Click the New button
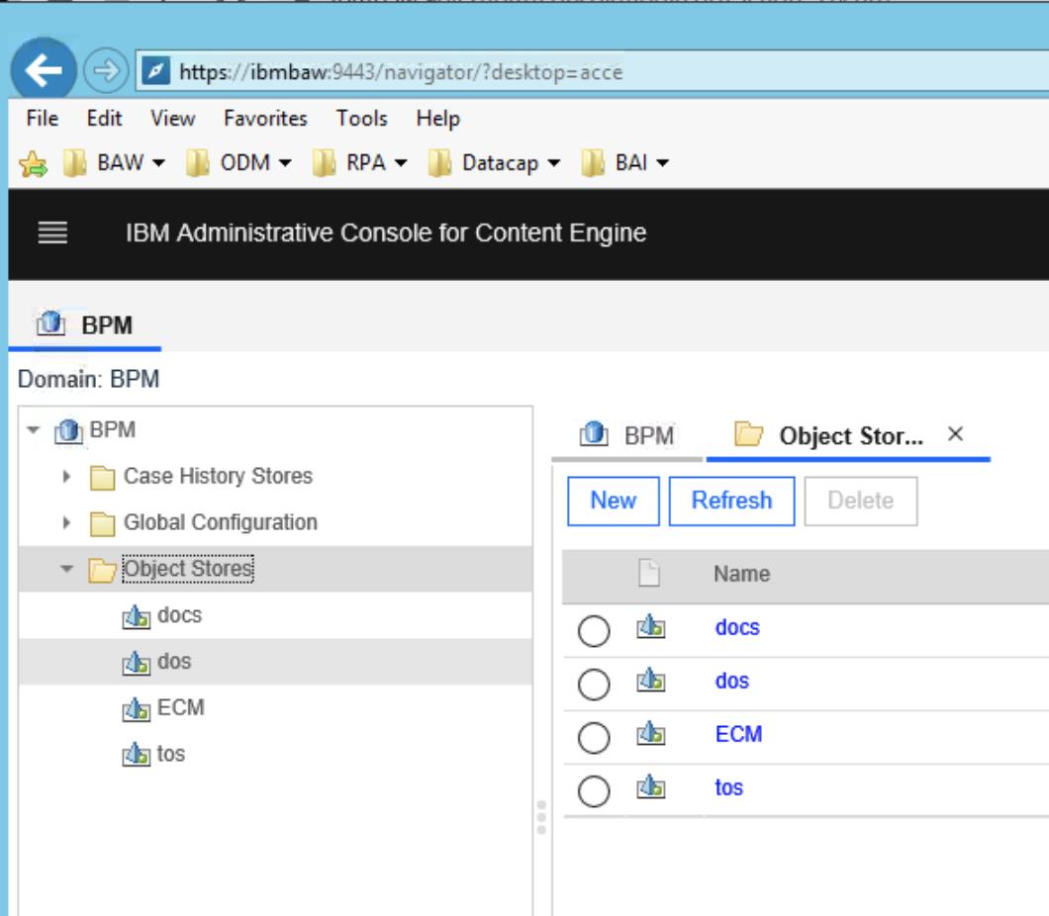 [x=614, y=501]
